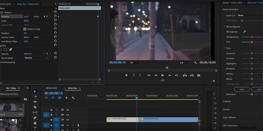The height and width of the screenshot is (131, 263).
Task: Select the Whip Pan sequence tab
Action: coord(72,88)
